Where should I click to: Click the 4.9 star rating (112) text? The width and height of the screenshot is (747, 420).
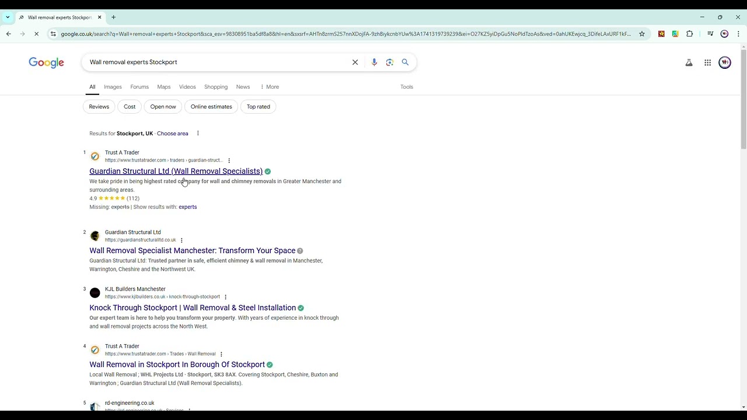point(114,198)
